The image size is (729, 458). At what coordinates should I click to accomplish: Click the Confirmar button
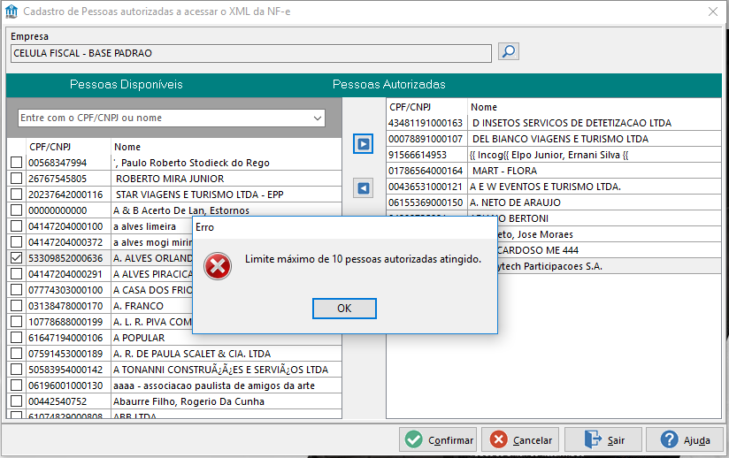pos(438,440)
